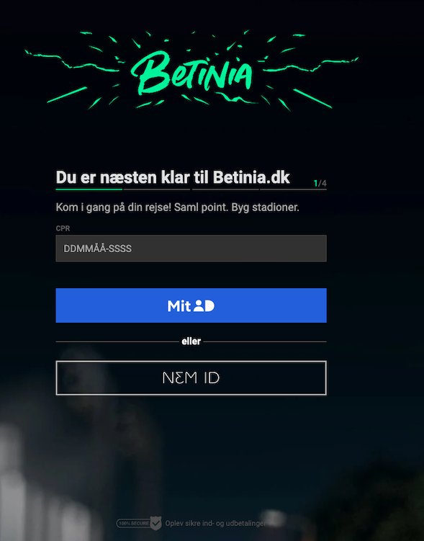Image resolution: width=424 pixels, height=541 pixels.
Task: Click the person icon in MitID button
Action: (199, 305)
